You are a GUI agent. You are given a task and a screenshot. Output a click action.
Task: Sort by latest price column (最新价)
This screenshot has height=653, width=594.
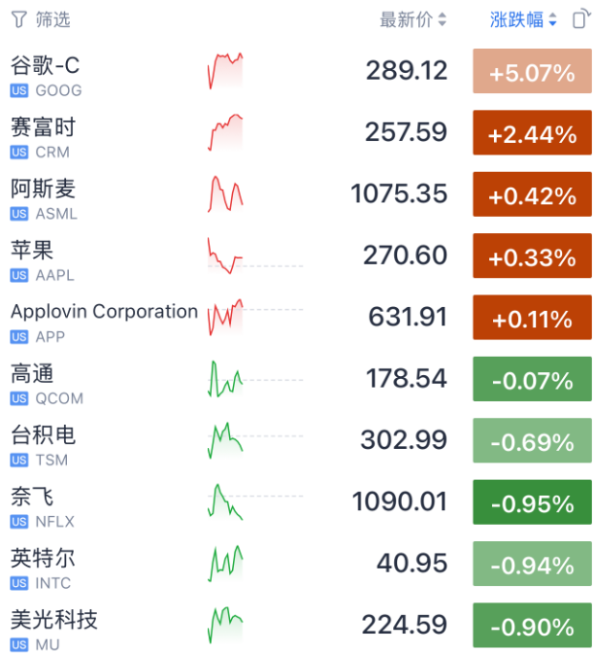pyautogui.click(x=412, y=19)
